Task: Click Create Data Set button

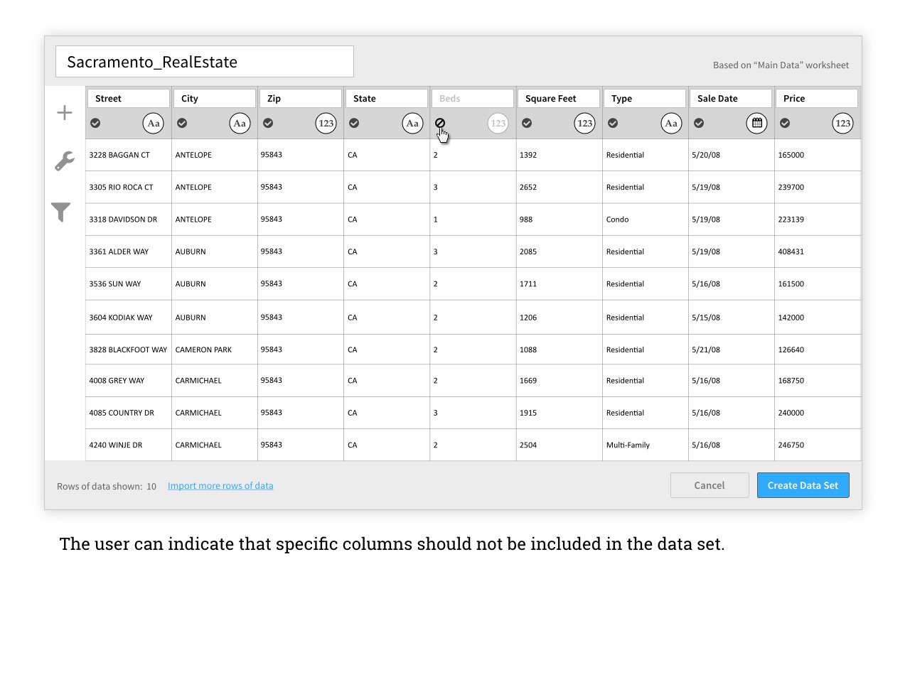Action: (803, 485)
